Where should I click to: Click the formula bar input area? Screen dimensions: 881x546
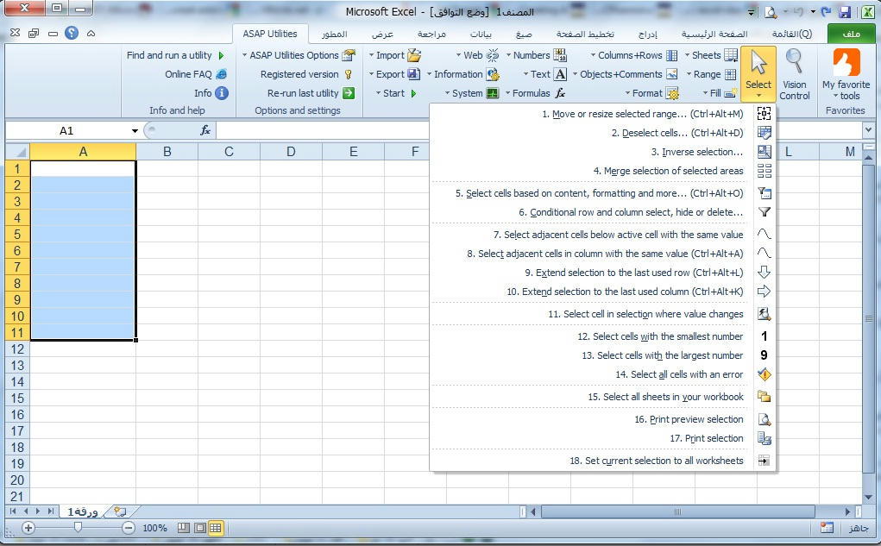tap(539, 131)
